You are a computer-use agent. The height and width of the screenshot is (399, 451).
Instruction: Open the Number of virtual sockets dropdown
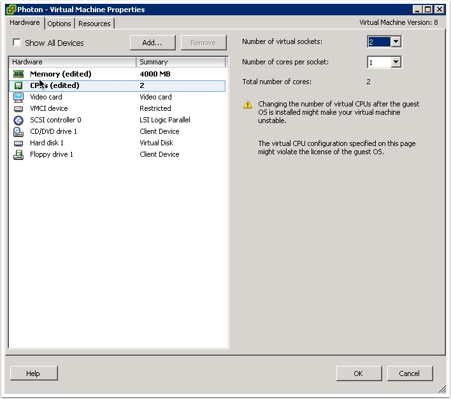396,42
